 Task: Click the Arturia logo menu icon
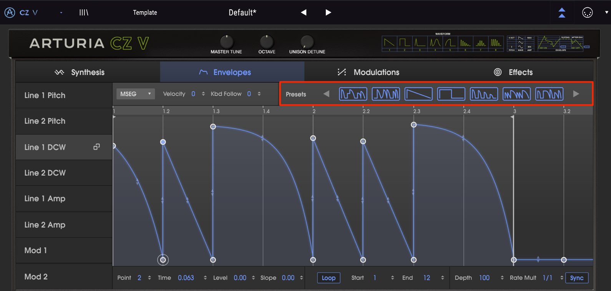coord(10,12)
